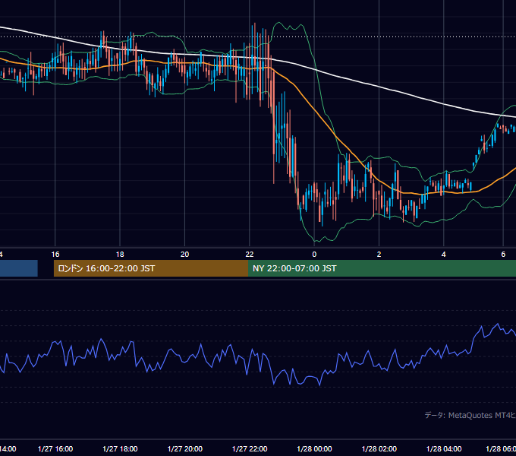Click the 1/28 04:00 time label
This screenshot has width=516, height=456.
click(x=444, y=448)
